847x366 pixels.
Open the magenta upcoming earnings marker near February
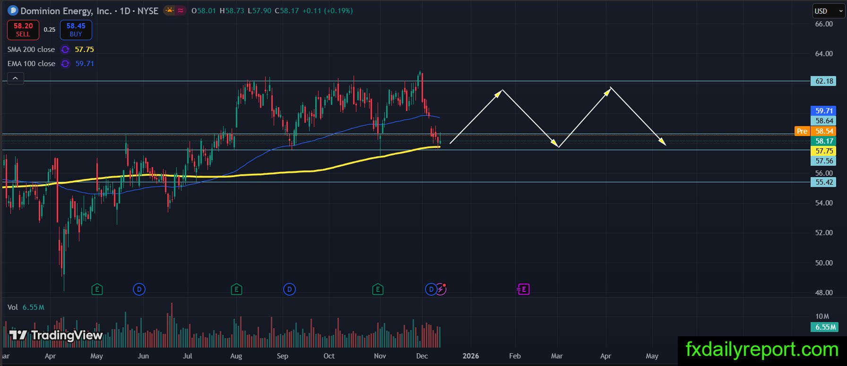click(523, 289)
